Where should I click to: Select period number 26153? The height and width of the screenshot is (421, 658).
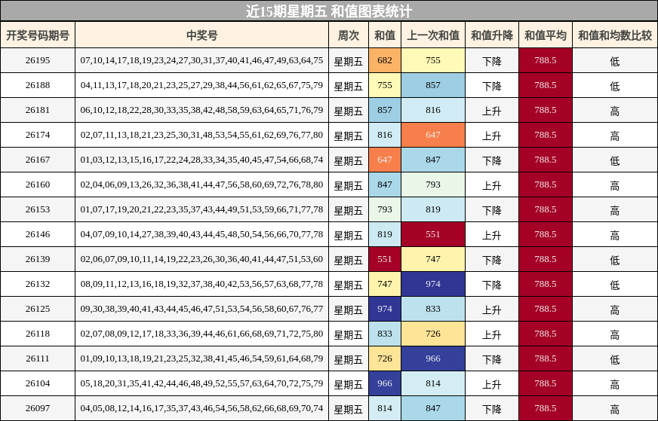[38, 209]
